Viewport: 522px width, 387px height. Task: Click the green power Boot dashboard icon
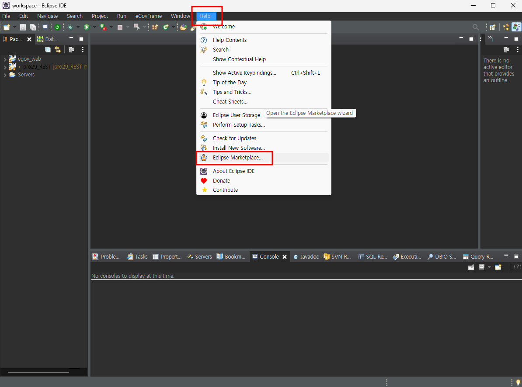pos(57,27)
